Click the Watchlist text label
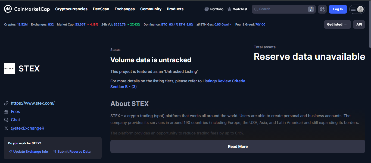 click(x=240, y=9)
